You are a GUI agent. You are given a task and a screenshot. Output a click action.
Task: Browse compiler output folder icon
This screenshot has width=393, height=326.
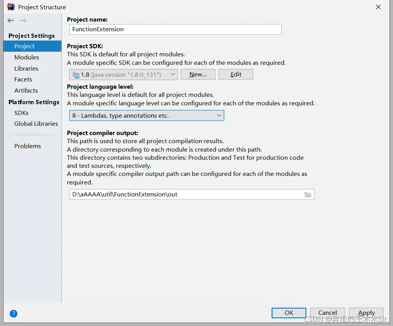[x=308, y=194]
